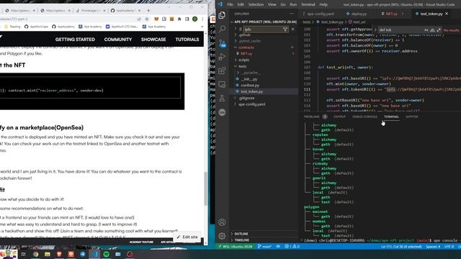Open the Explorer view in activity bar

click(x=222, y=15)
